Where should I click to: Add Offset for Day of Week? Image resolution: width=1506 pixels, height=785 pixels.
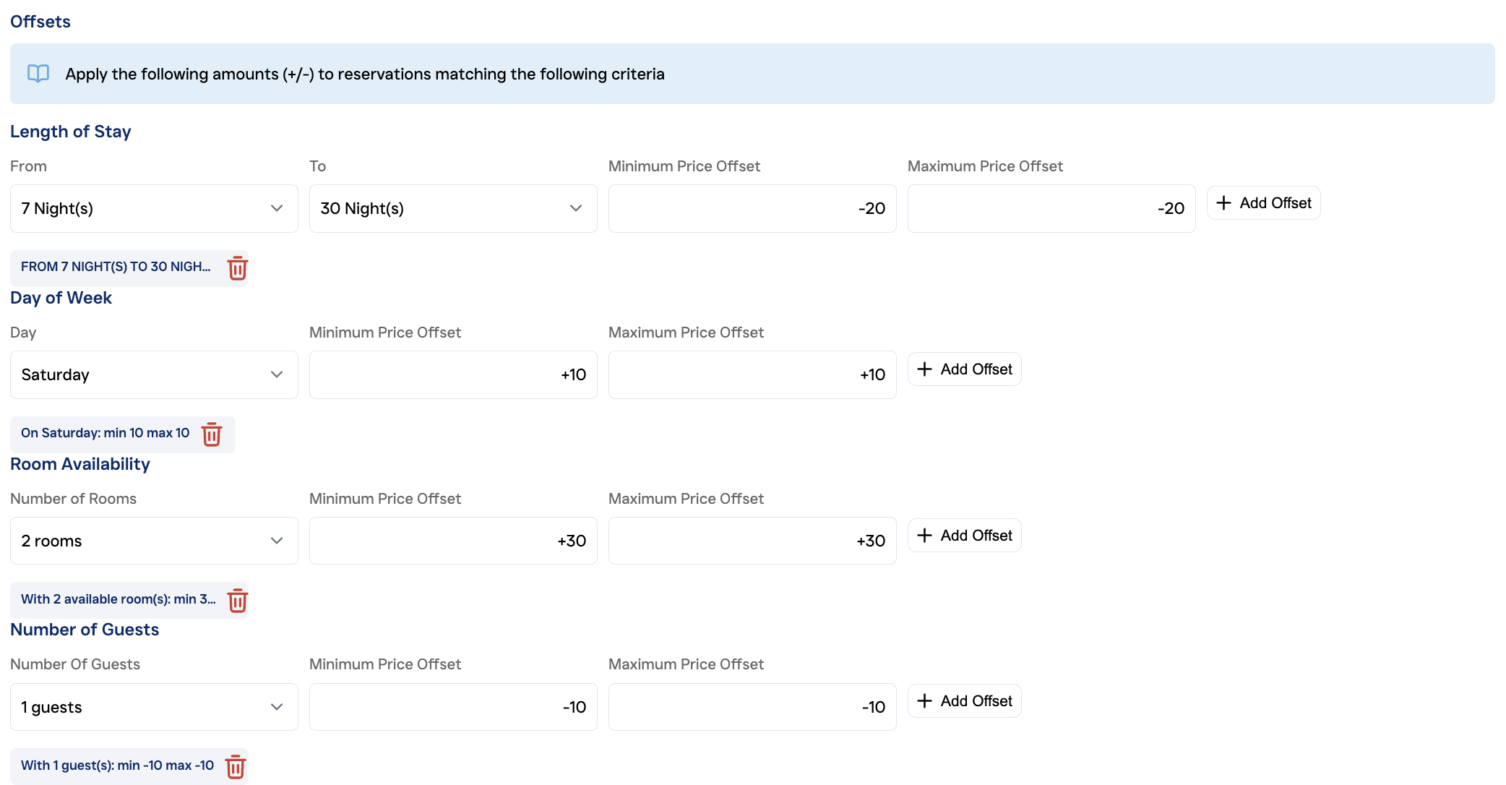964,369
